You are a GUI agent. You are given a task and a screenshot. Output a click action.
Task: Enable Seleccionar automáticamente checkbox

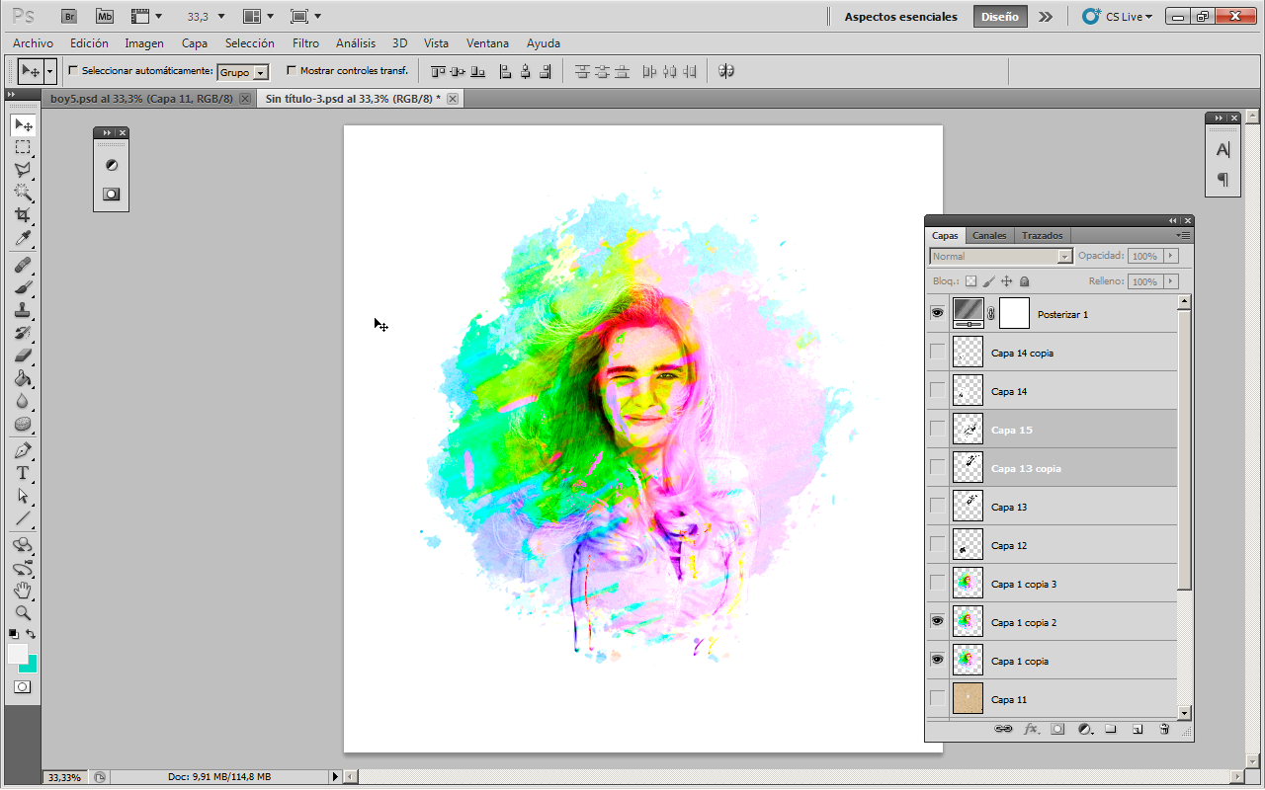click(73, 71)
